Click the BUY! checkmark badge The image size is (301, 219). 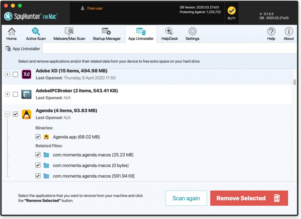click(232, 13)
